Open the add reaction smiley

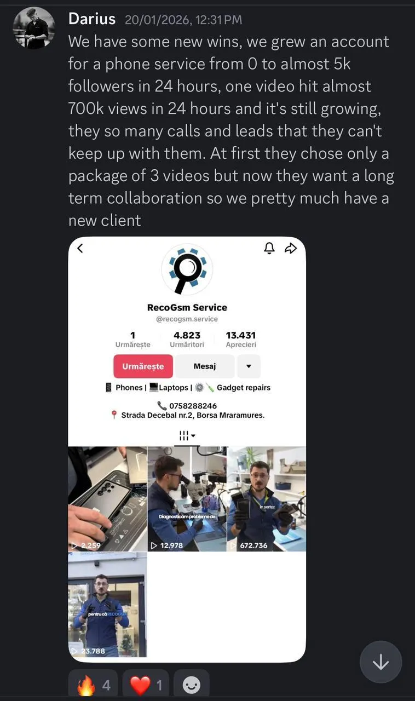tap(191, 685)
